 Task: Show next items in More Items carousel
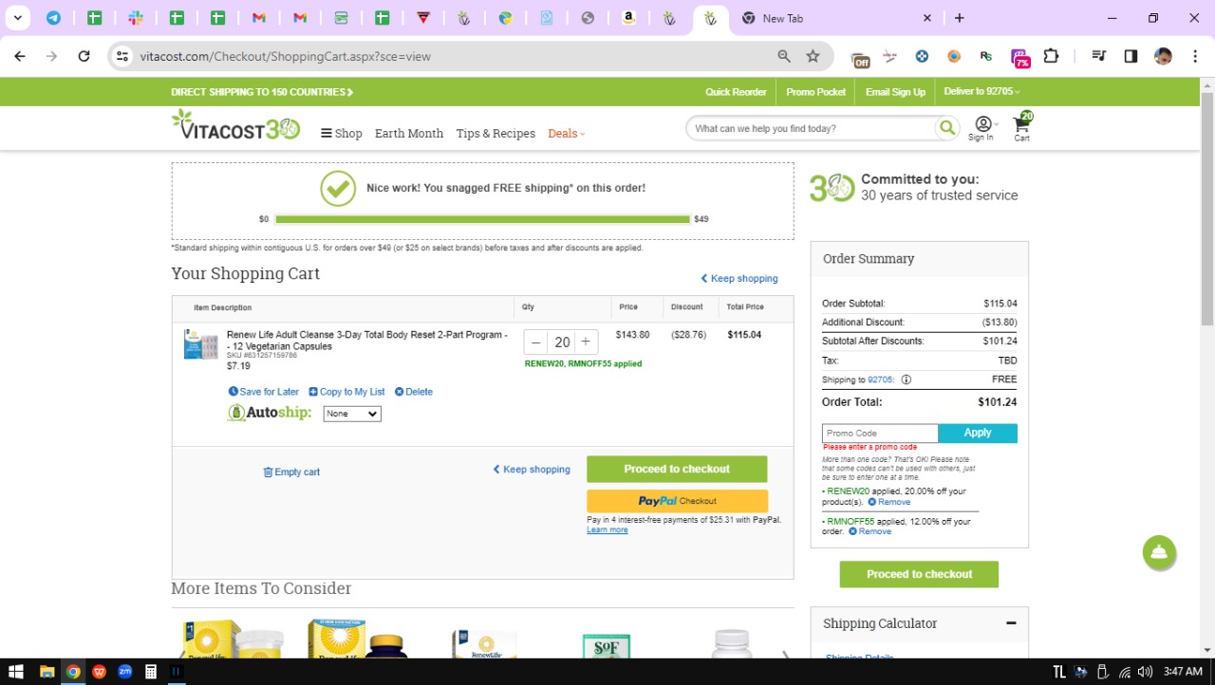pos(785,655)
